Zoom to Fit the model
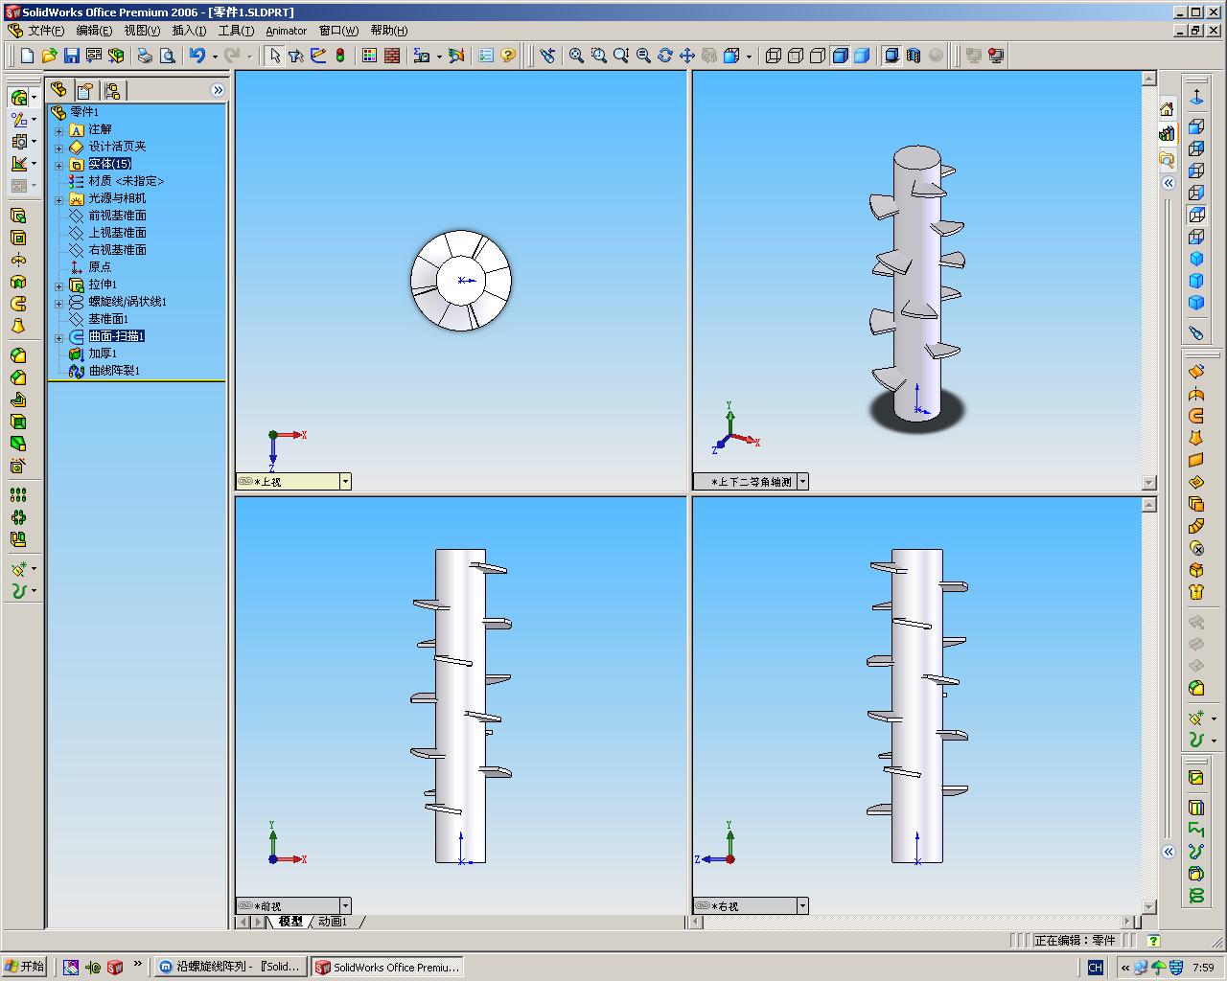 [576, 56]
